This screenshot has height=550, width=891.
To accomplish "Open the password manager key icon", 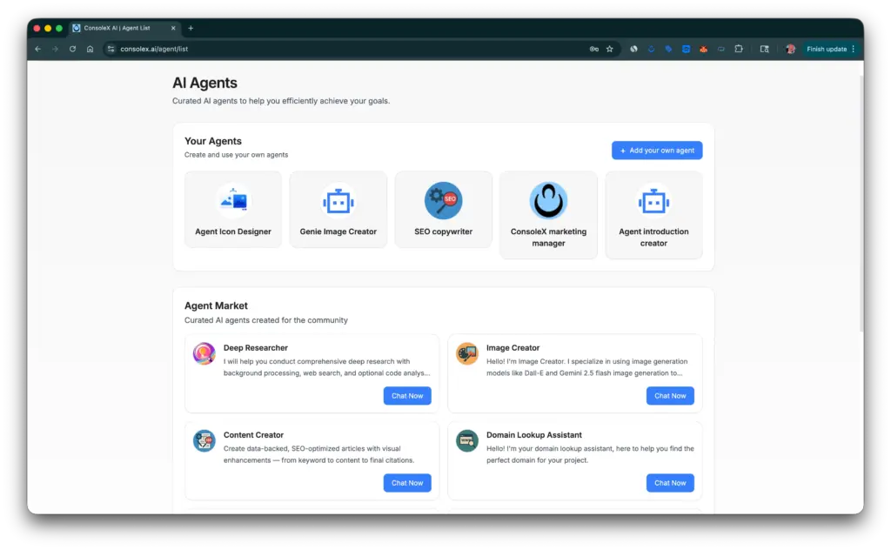I will click(594, 49).
